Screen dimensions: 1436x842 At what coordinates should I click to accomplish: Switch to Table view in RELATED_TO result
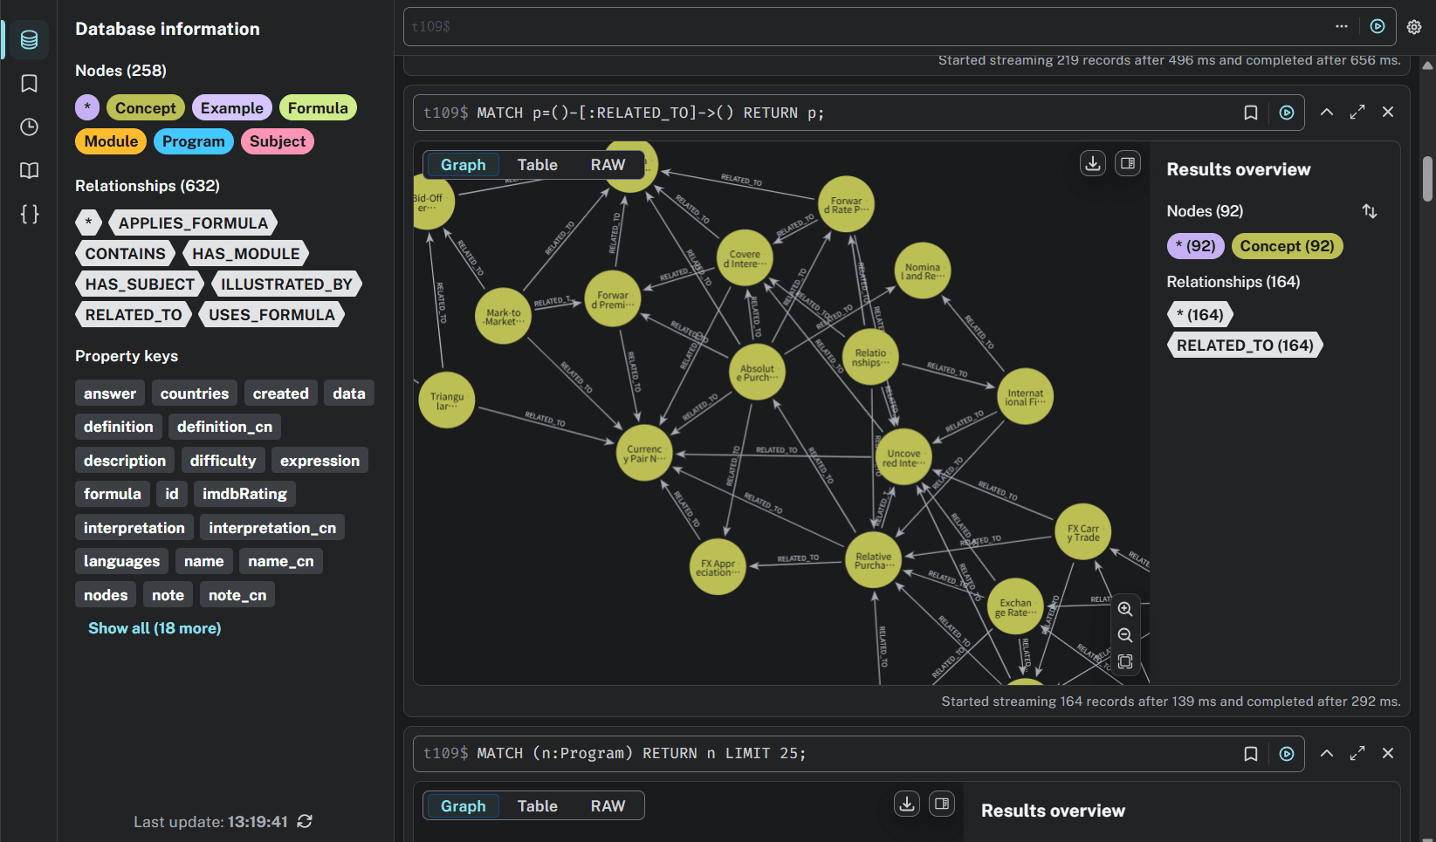pos(537,165)
